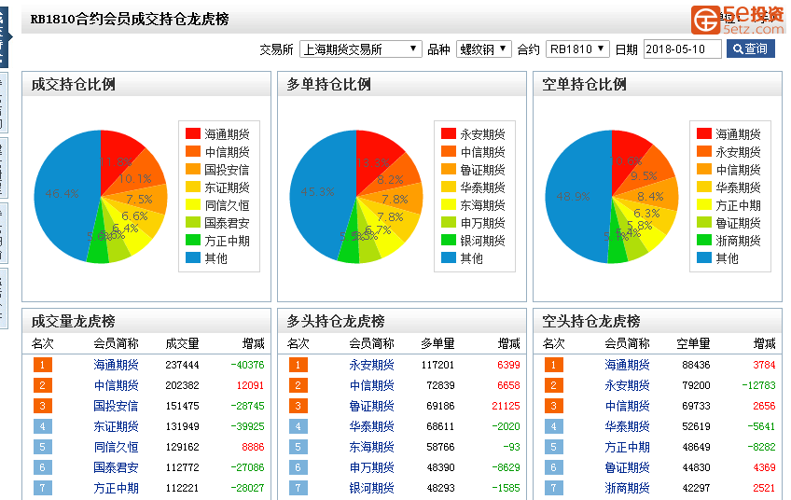Open 浙商期货 link in 空头持仓龙虎榜
Image resolution: width=791 pixels, height=500 pixels.
[628, 489]
